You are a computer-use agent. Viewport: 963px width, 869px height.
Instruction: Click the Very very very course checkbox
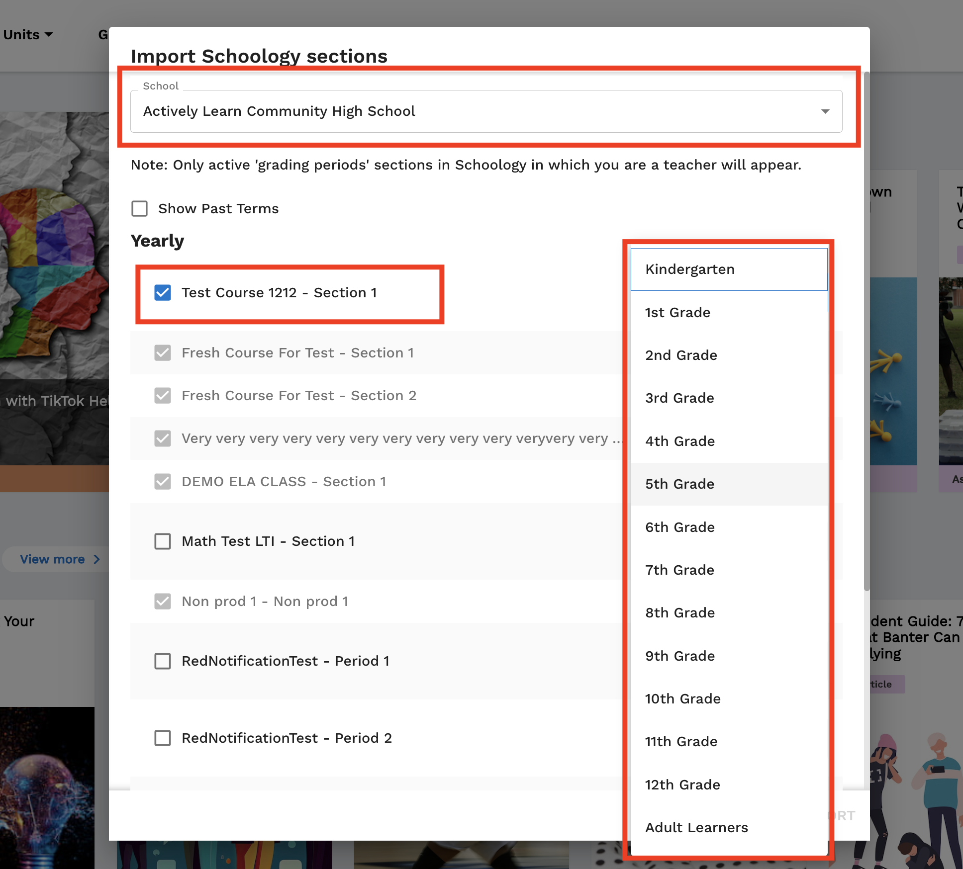click(163, 438)
